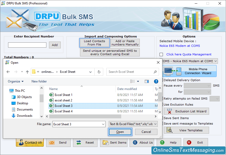This screenshot has height=155, width=226.
Task: Open Downloads in navigation pane
Action: 22,116
